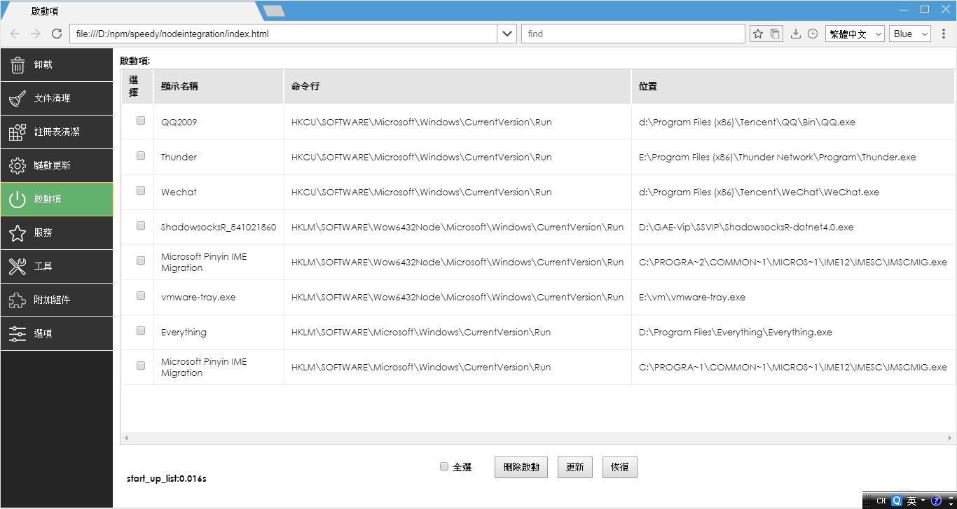Tick the Wechat checkbox

141,190
